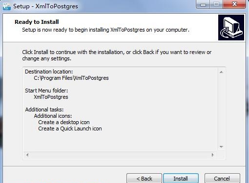Click the 'Ready to Install' heading

37,22
